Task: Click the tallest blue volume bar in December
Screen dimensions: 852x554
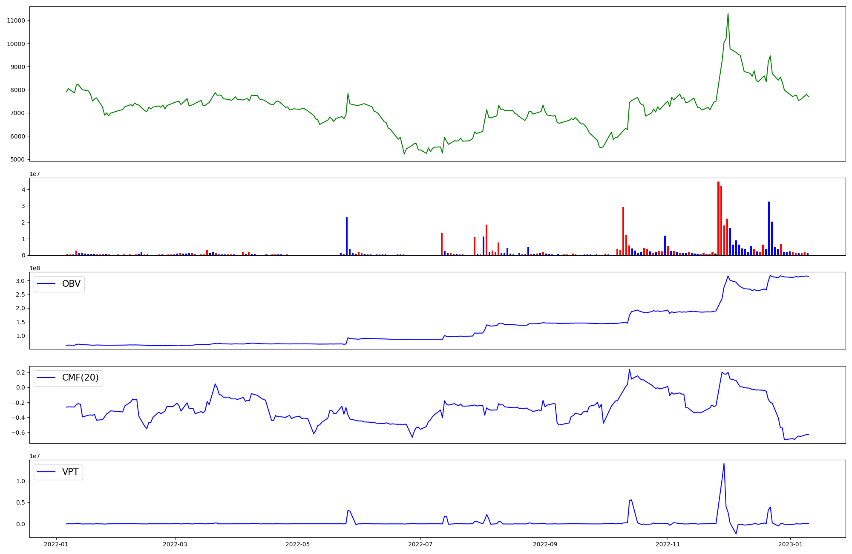Action: point(769,228)
